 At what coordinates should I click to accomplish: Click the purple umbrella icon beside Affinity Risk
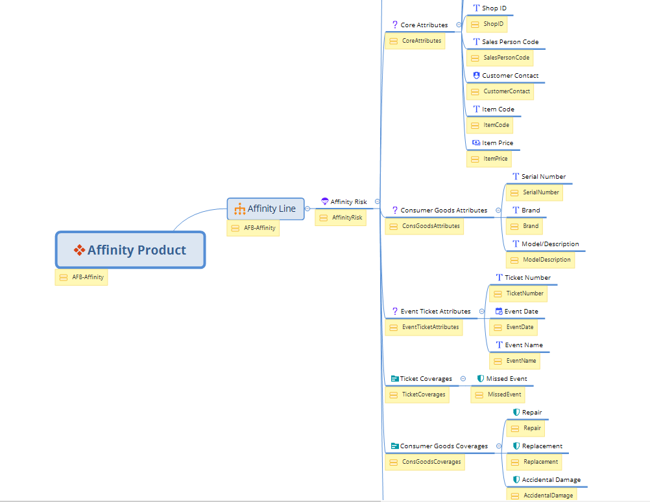325,202
